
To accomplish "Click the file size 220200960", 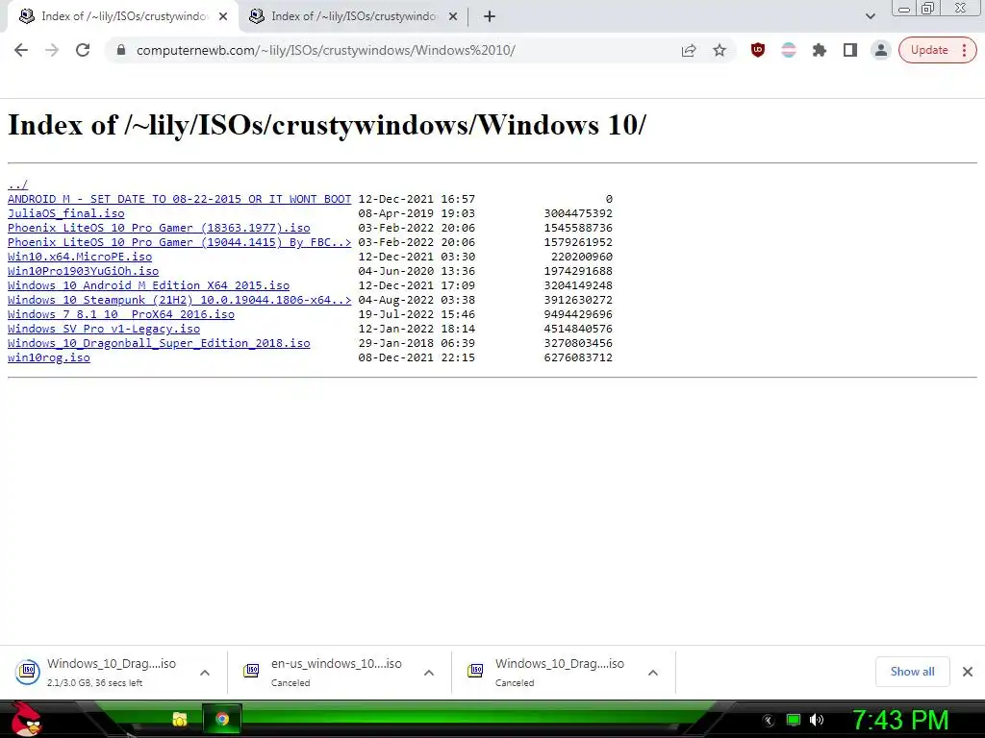I will 582,257.
